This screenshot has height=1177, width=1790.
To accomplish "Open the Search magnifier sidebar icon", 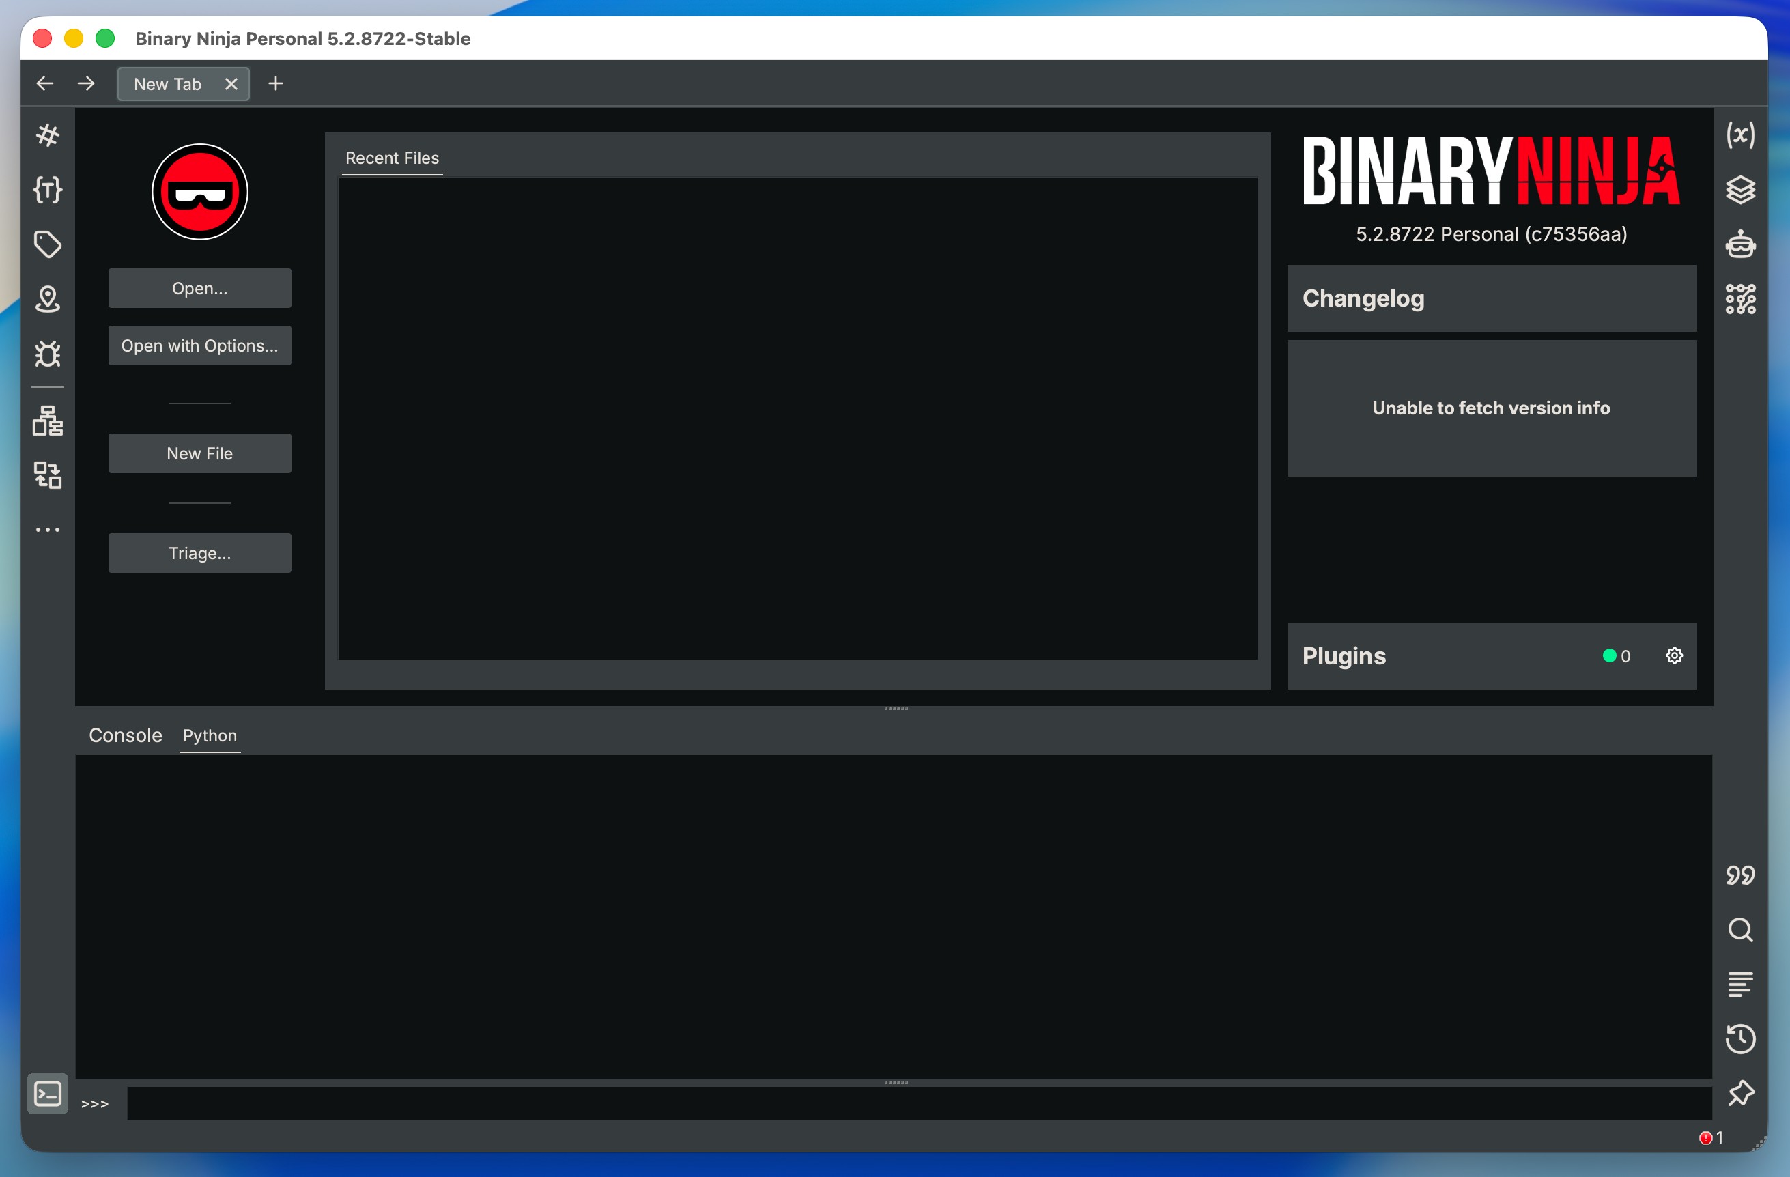I will point(1739,930).
